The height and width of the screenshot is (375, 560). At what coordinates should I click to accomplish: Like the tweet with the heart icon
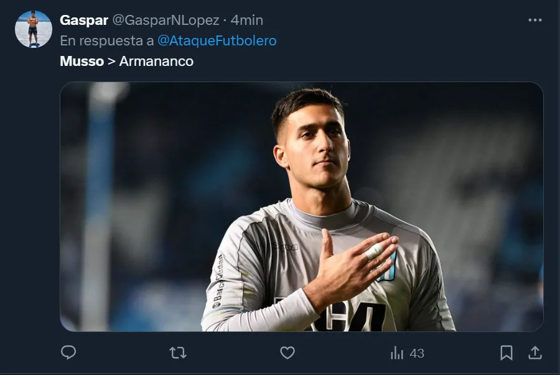pyautogui.click(x=287, y=353)
